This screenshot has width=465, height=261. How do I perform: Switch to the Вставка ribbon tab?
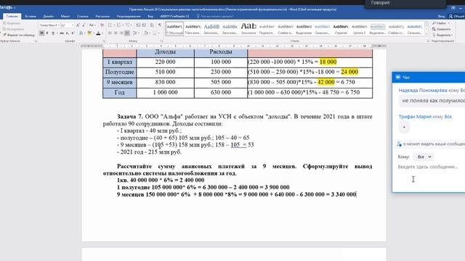coord(31,16)
